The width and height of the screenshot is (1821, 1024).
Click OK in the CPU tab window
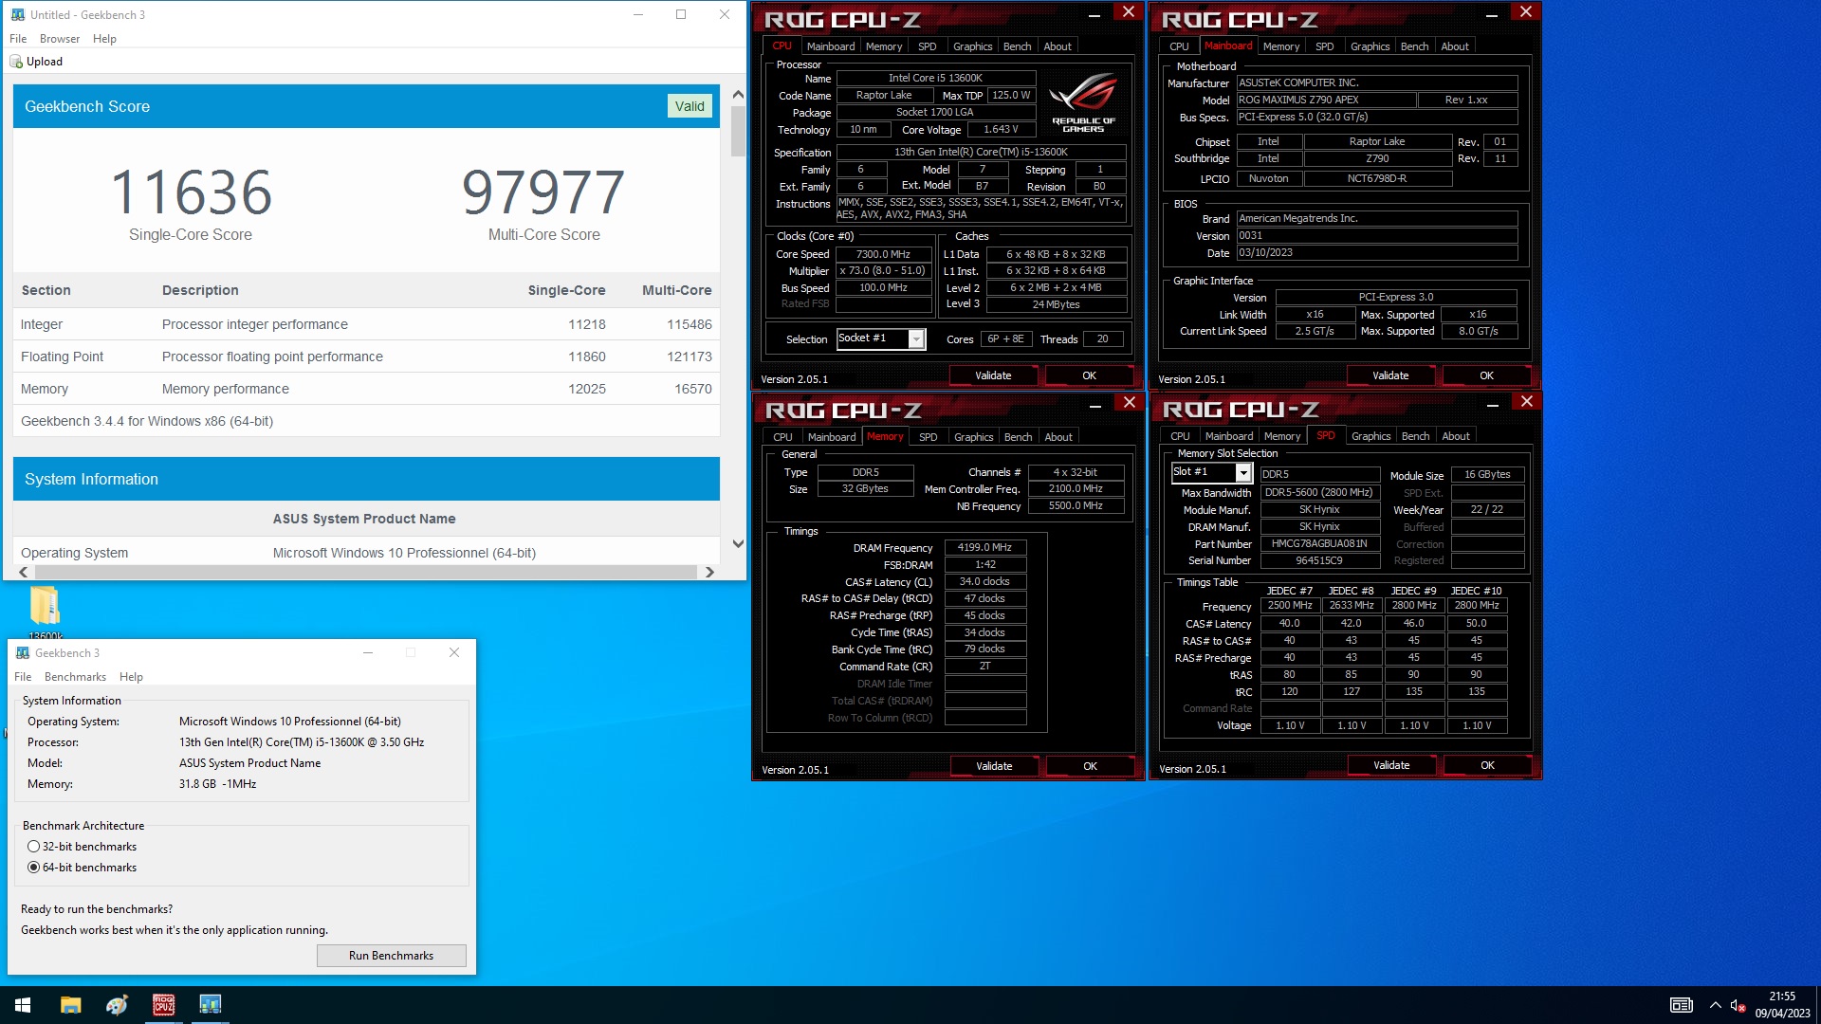tap(1089, 375)
